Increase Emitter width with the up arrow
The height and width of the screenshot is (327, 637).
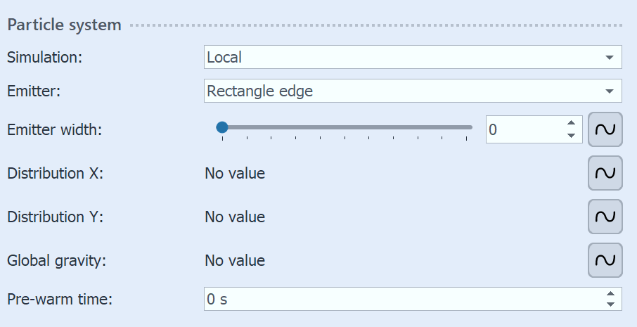coord(572,124)
